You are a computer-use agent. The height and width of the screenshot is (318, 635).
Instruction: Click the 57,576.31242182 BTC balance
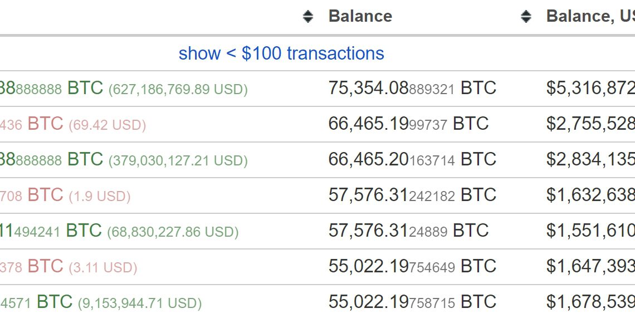click(x=412, y=195)
